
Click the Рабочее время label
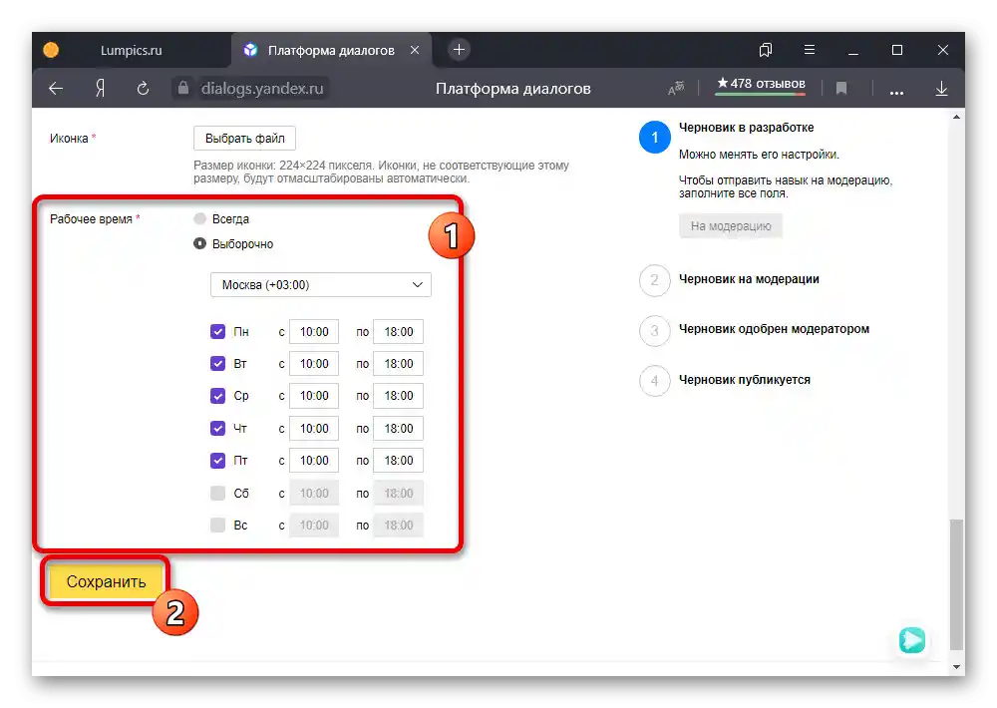(91, 218)
